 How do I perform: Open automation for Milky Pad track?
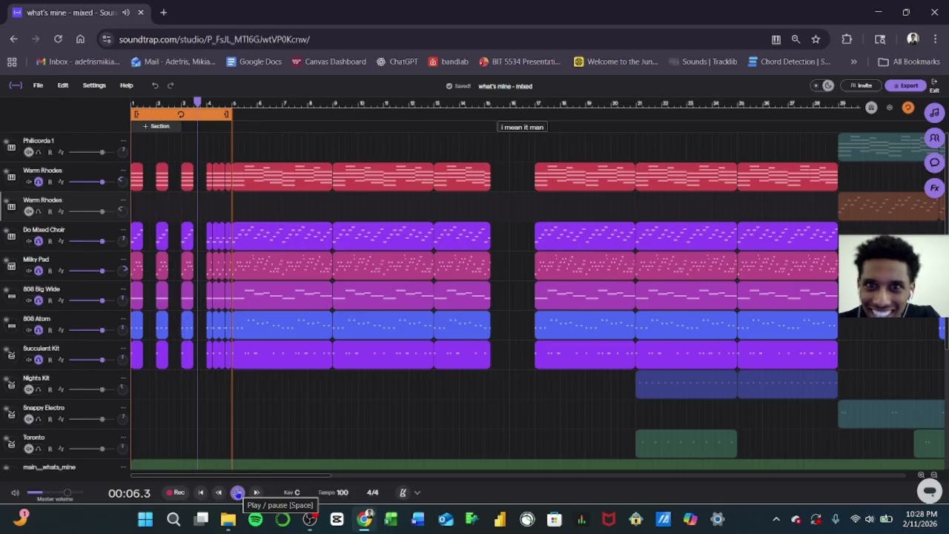coord(61,271)
